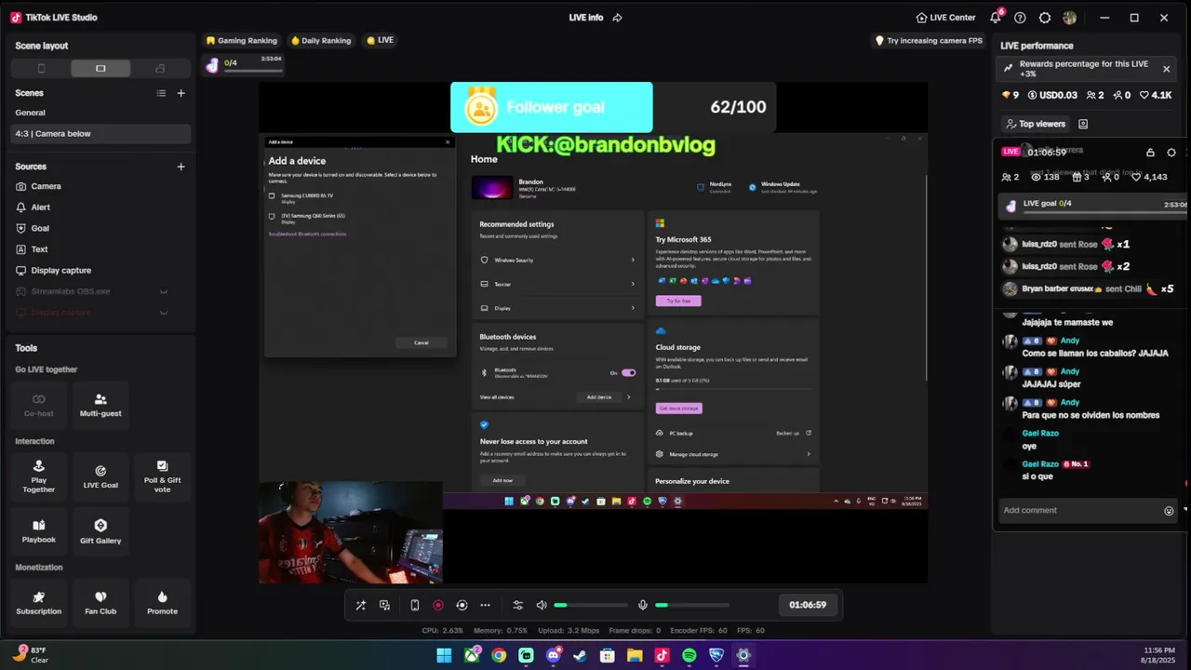Add a new scene with plus icon
The image size is (1191, 670).
tap(181, 93)
